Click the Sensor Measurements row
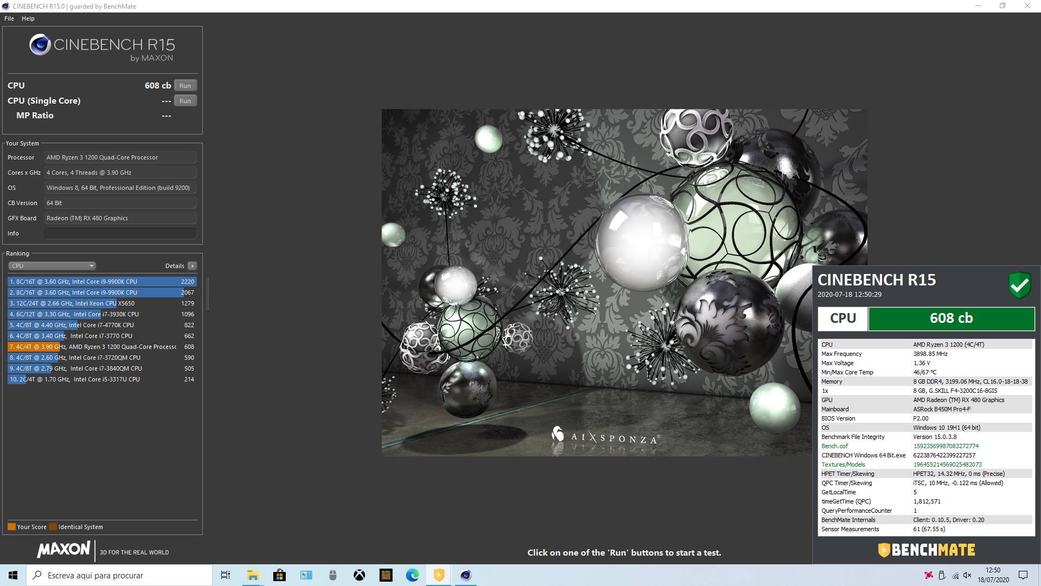 click(x=926, y=529)
